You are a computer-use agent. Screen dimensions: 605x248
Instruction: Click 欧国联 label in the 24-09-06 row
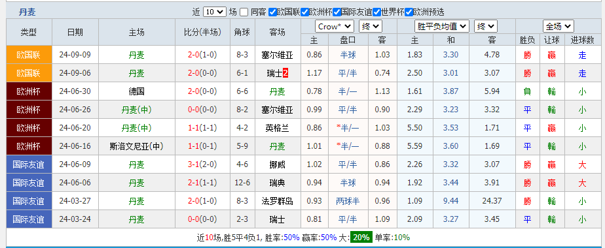pyautogui.click(x=29, y=72)
